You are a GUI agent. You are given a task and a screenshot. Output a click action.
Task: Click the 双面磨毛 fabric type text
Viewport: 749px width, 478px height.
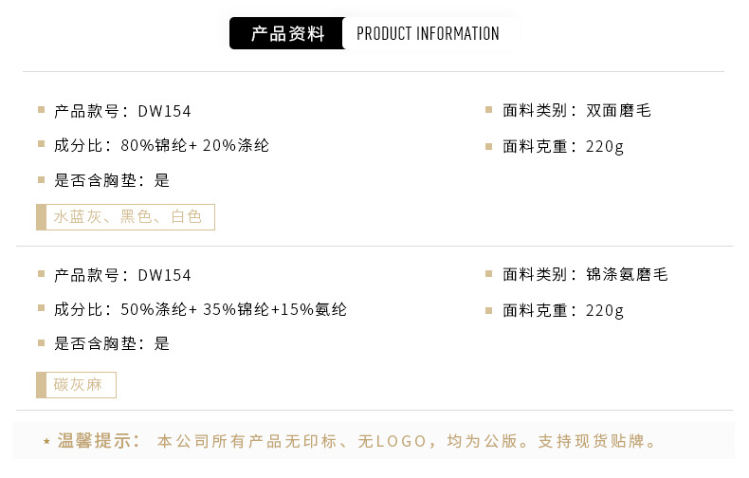[618, 111]
